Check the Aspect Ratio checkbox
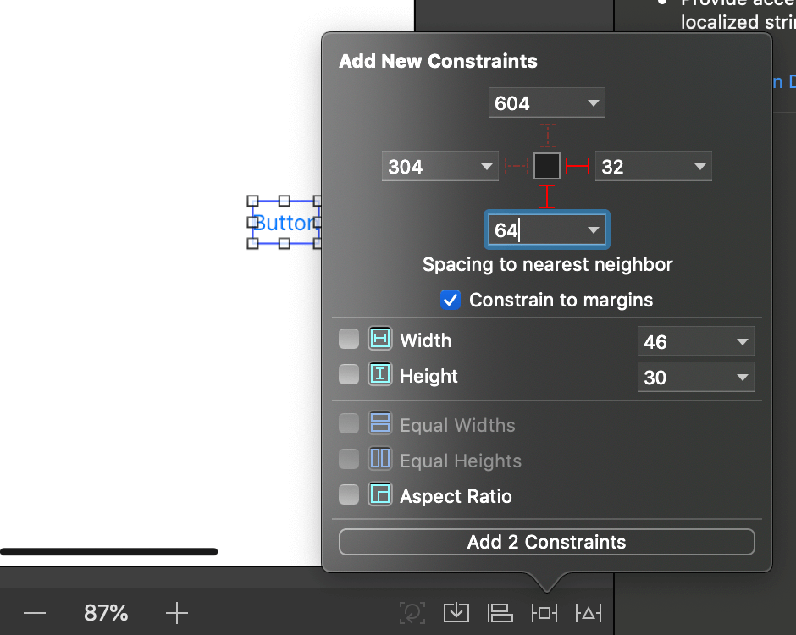796x635 pixels. (x=349, y=495)
